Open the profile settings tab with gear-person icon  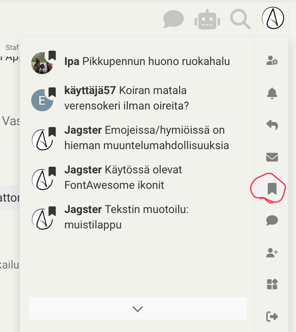(x=272, y=60)
